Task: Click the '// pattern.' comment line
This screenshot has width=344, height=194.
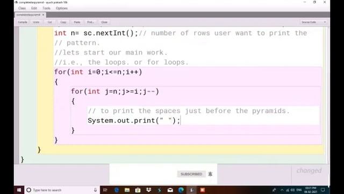Action: pos(77,43)
